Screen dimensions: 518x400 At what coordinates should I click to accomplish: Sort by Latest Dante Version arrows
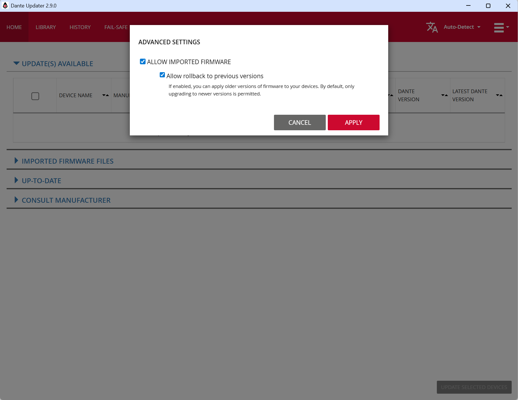pyautogui.click(x=499, y=95)
